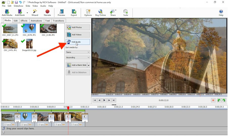228x136 pixels.
Task: Click the rotate left green arrow icon
Action: [x=219, y=100]
